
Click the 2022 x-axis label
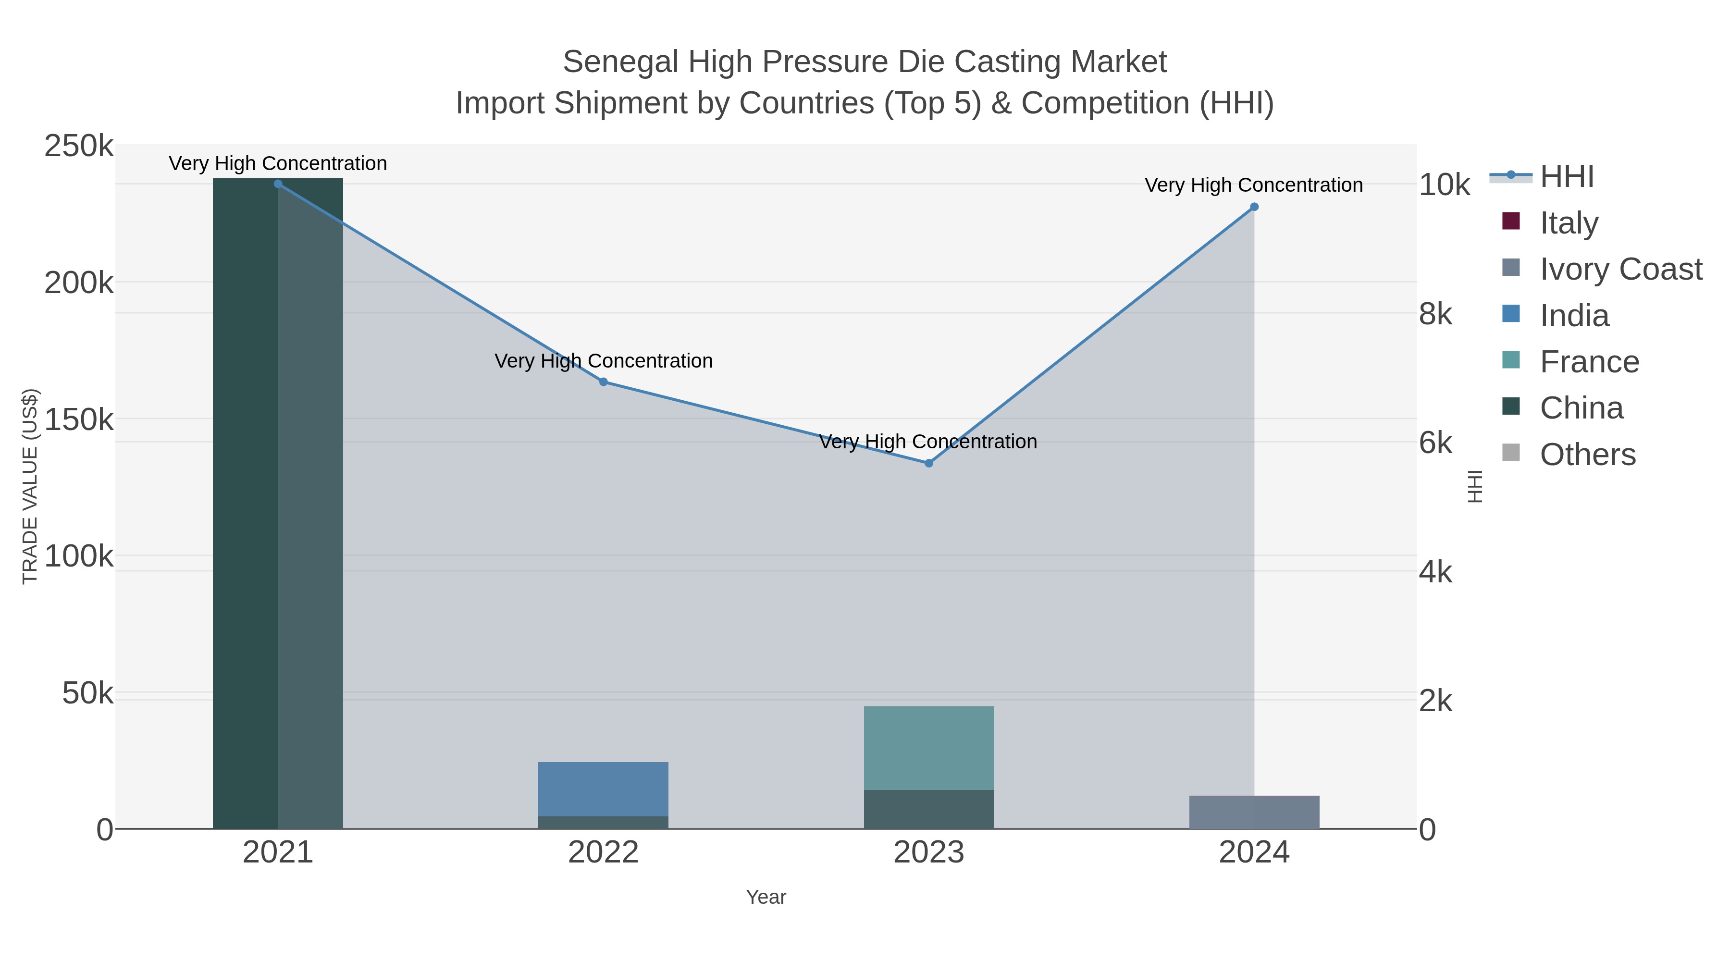(x=603, y=853)
